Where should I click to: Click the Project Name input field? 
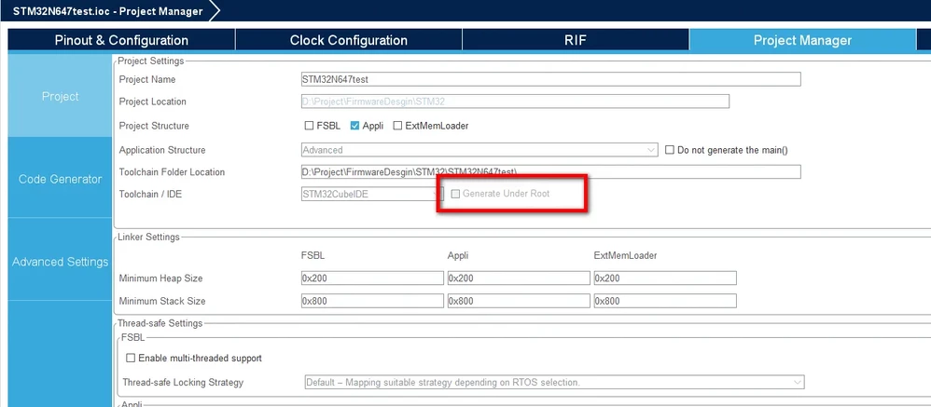(x=550, y=79)
